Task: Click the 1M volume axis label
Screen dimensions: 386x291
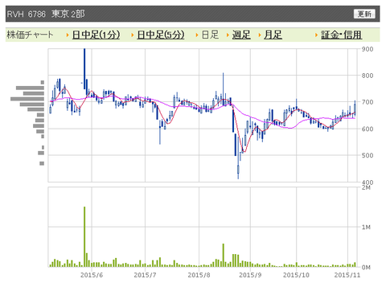Action: point(366,227)
